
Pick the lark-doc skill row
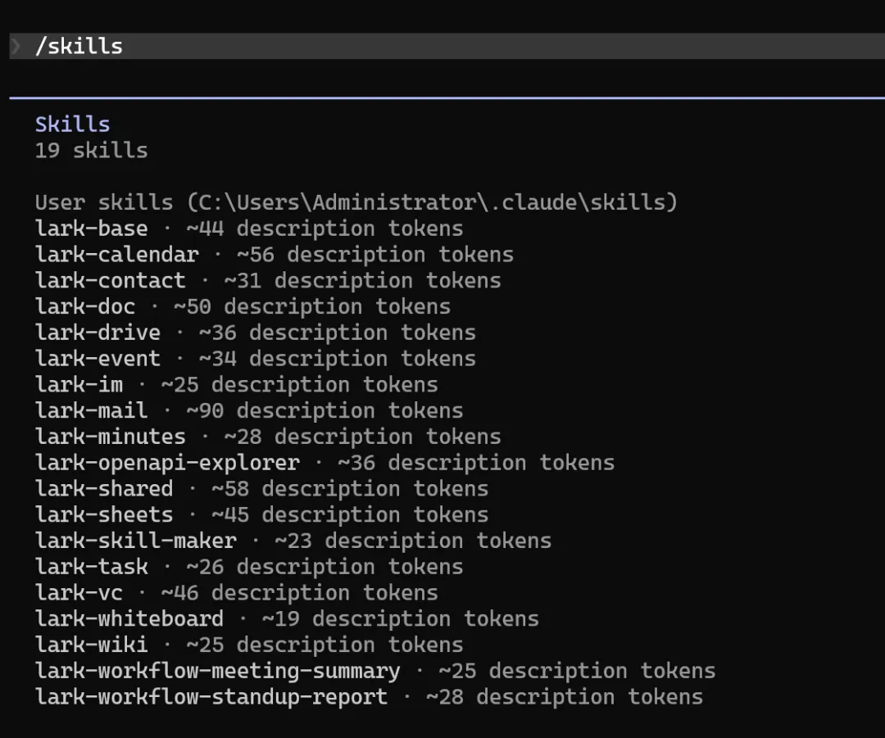[x=85, y=307]
